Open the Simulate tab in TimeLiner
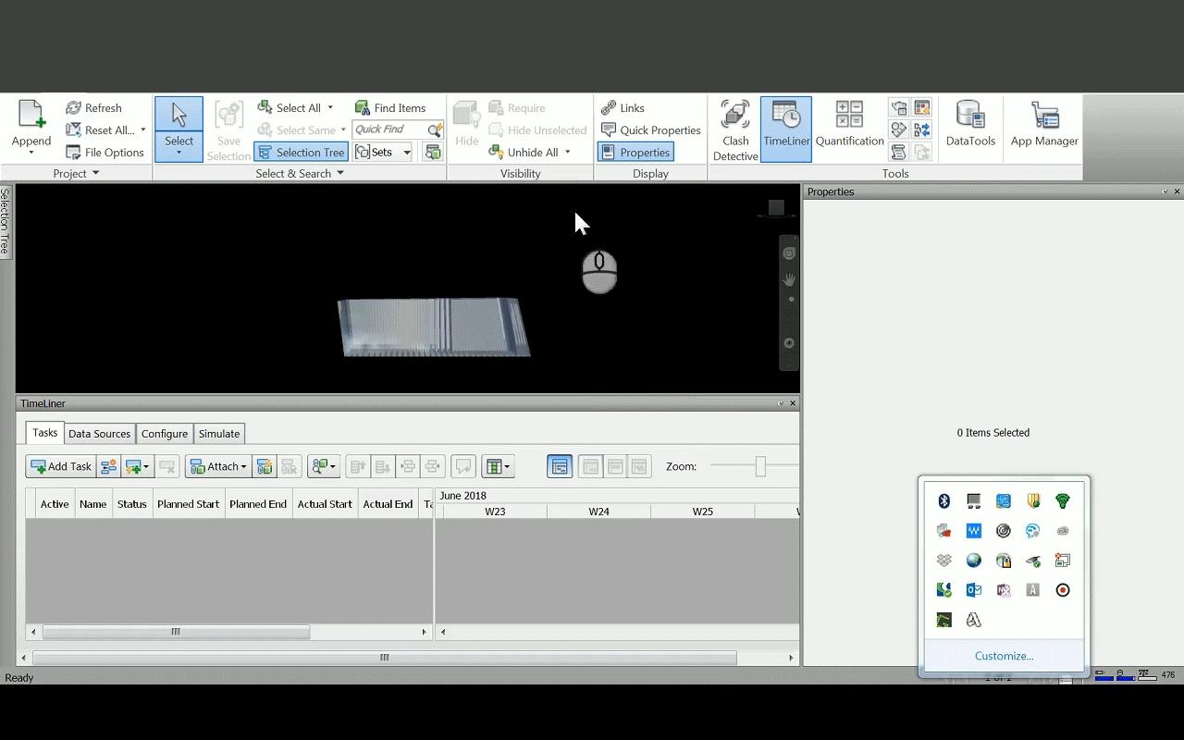 click(x=219, y=433)
